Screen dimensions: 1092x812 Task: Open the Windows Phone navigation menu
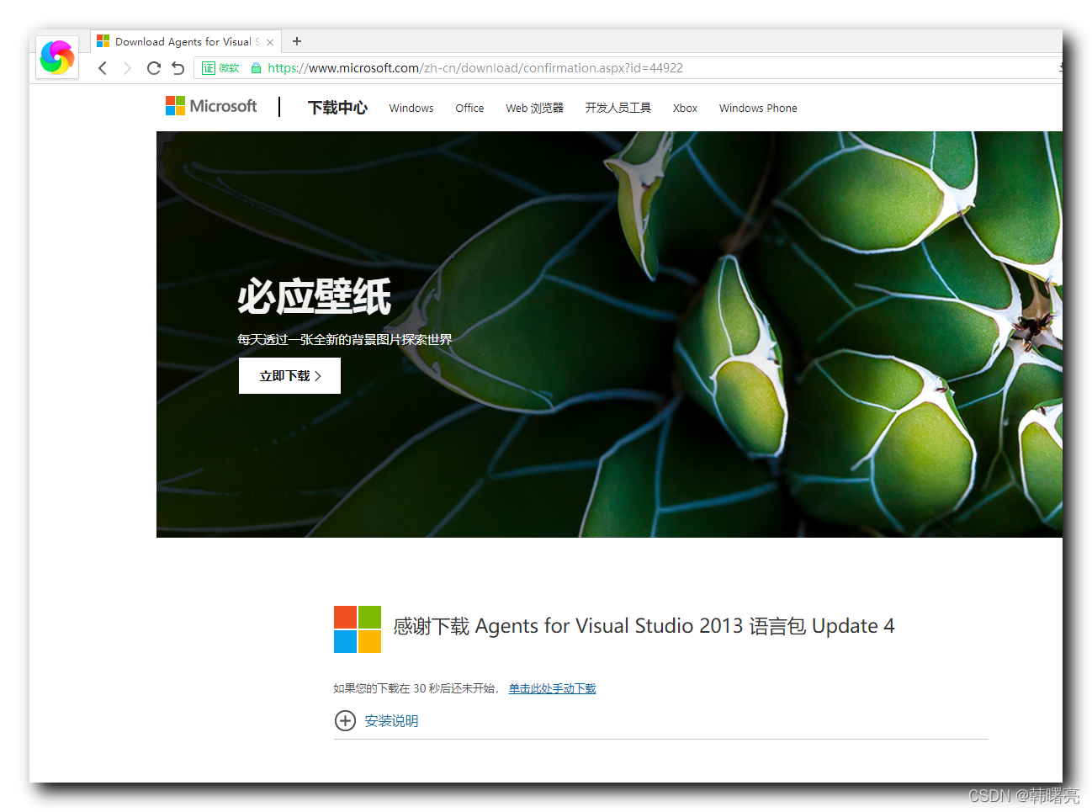coord(758,109)
